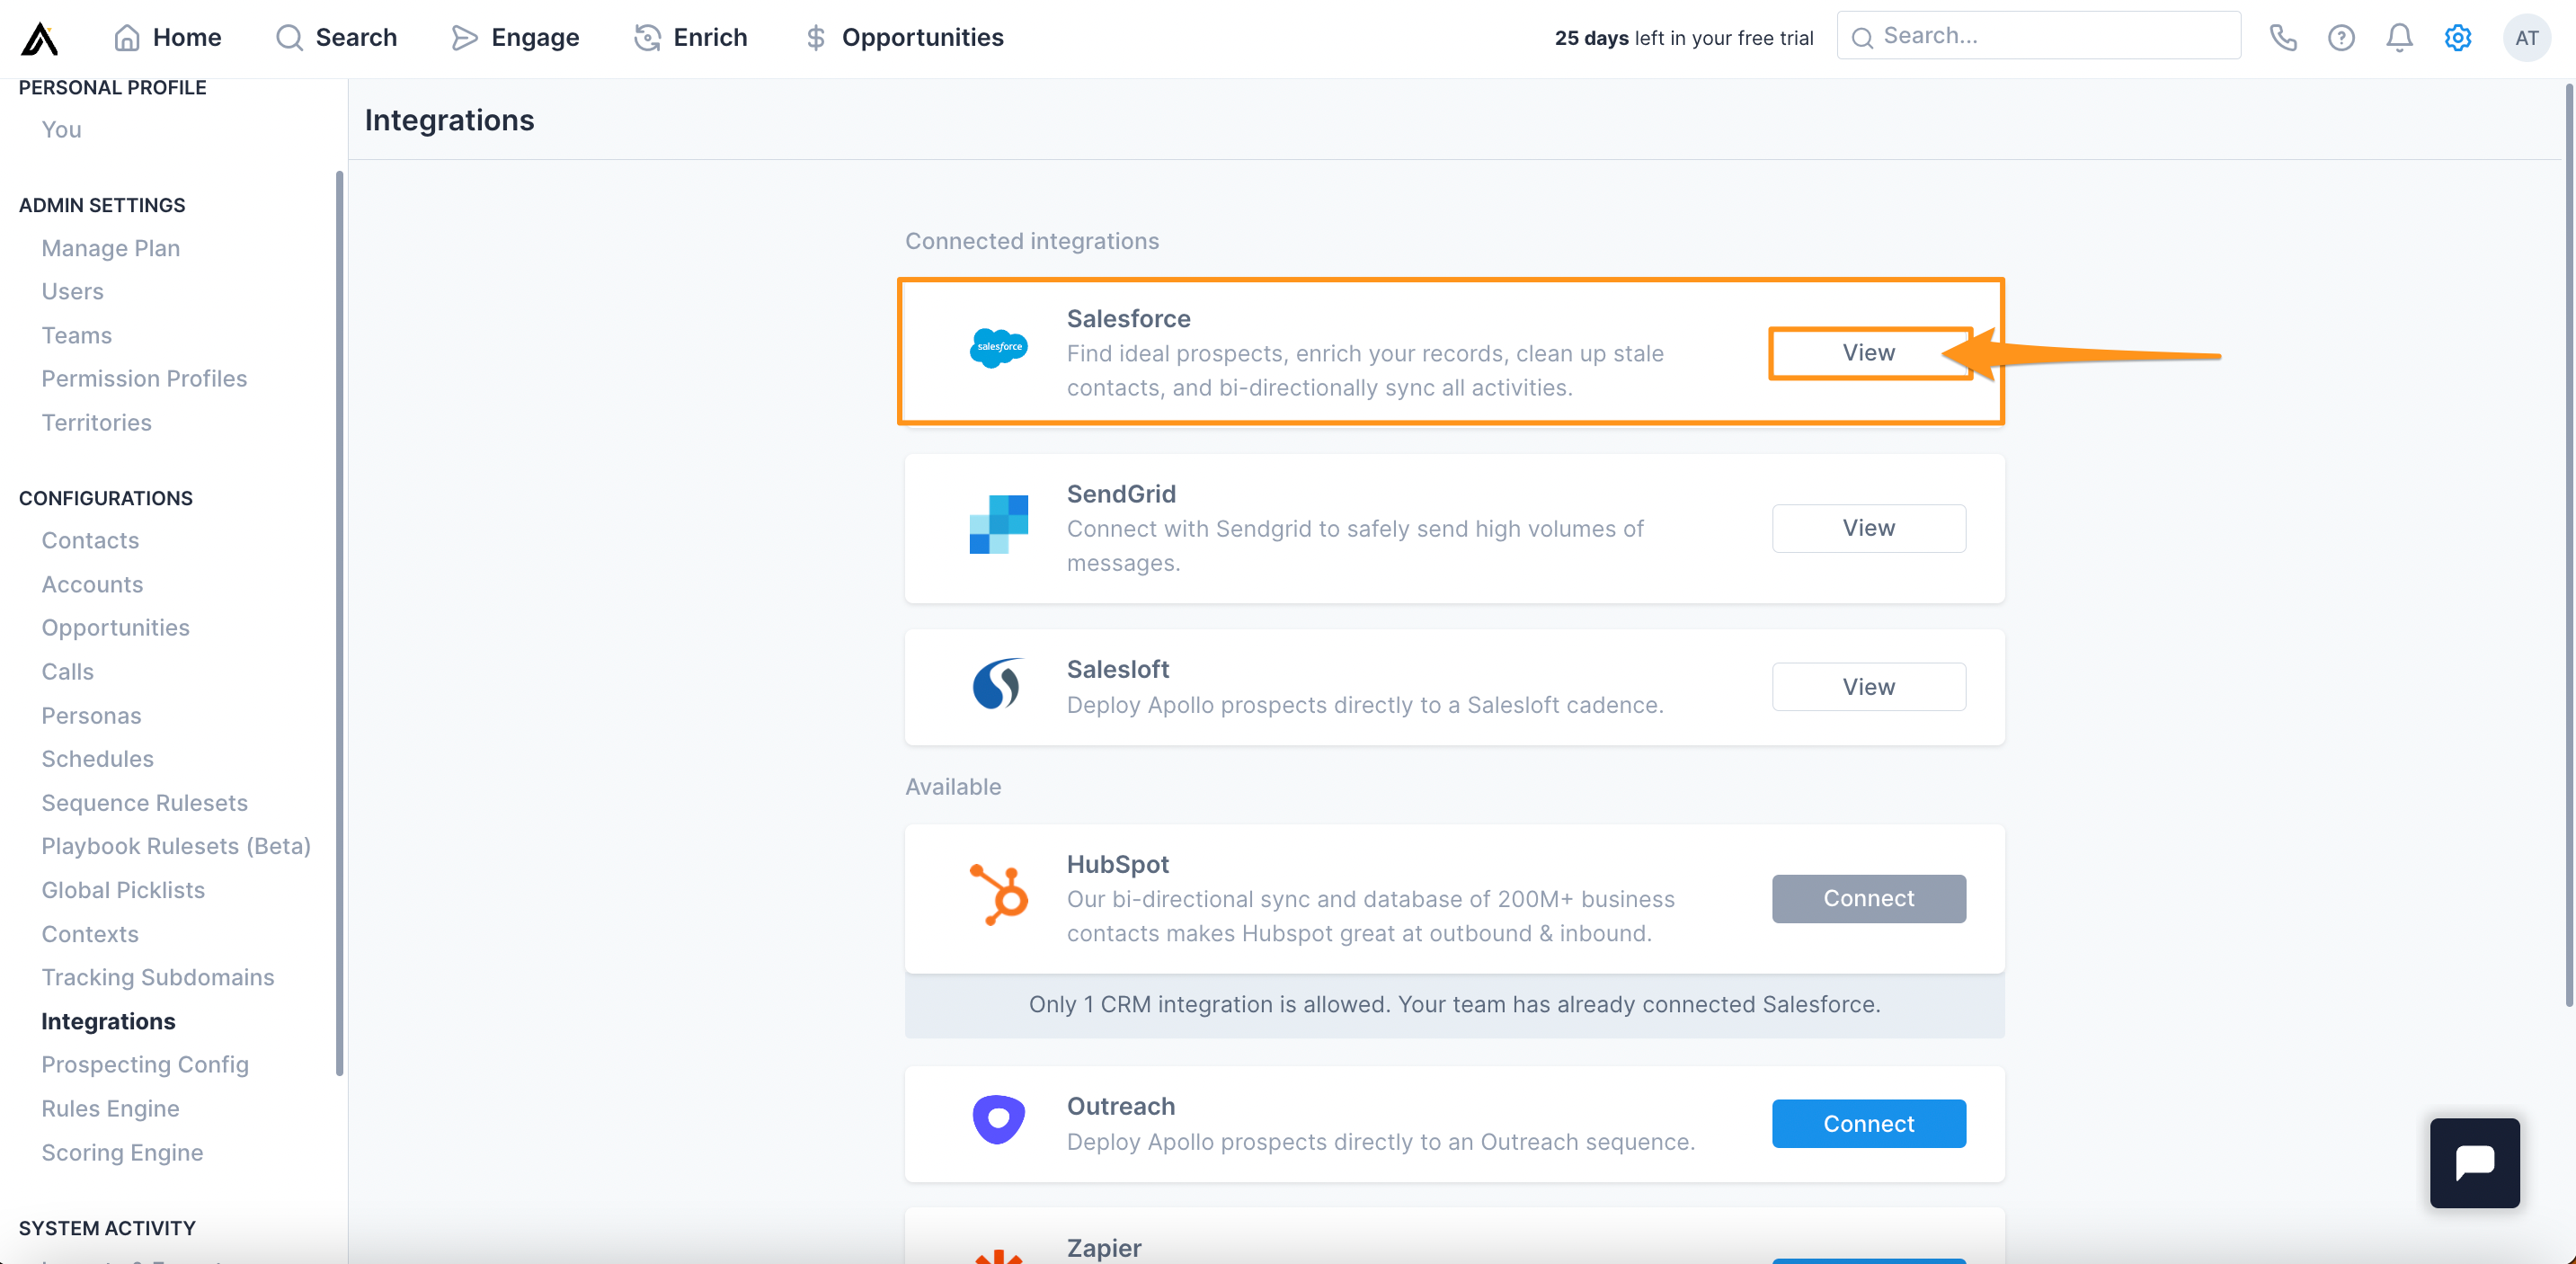
Task: Open the Enrich tab
Action: coord(691,38)
